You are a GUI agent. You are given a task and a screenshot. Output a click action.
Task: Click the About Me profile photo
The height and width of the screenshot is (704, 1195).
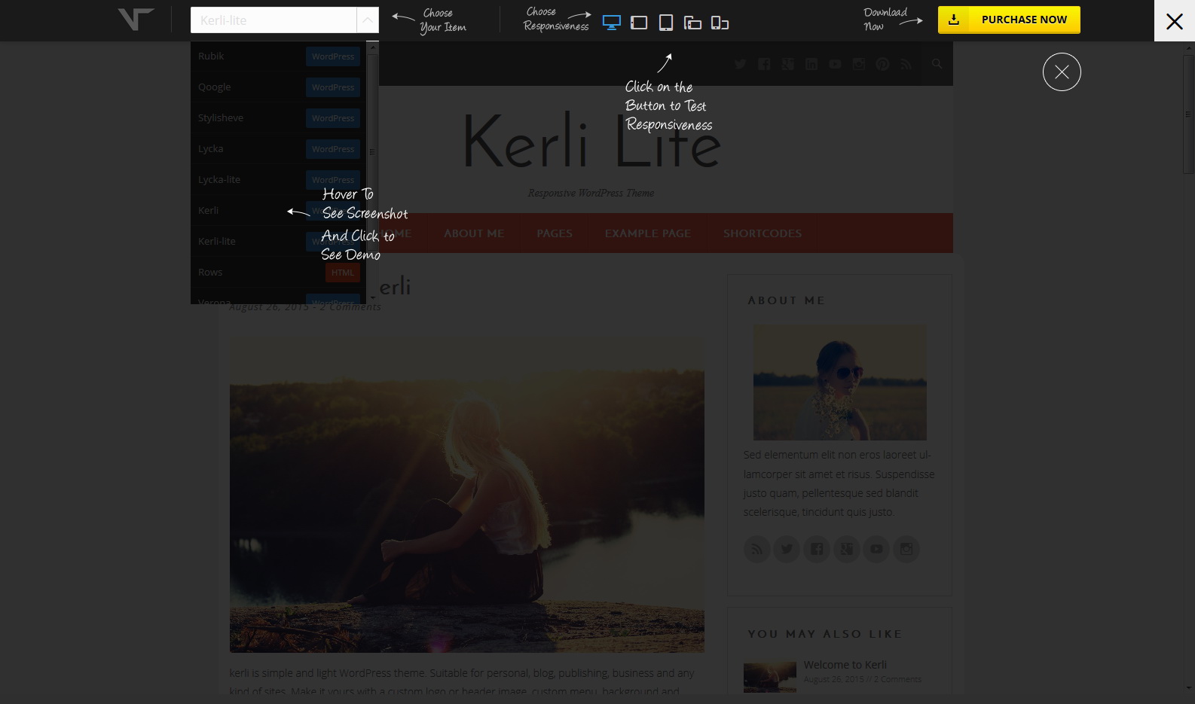click(840, 382)
